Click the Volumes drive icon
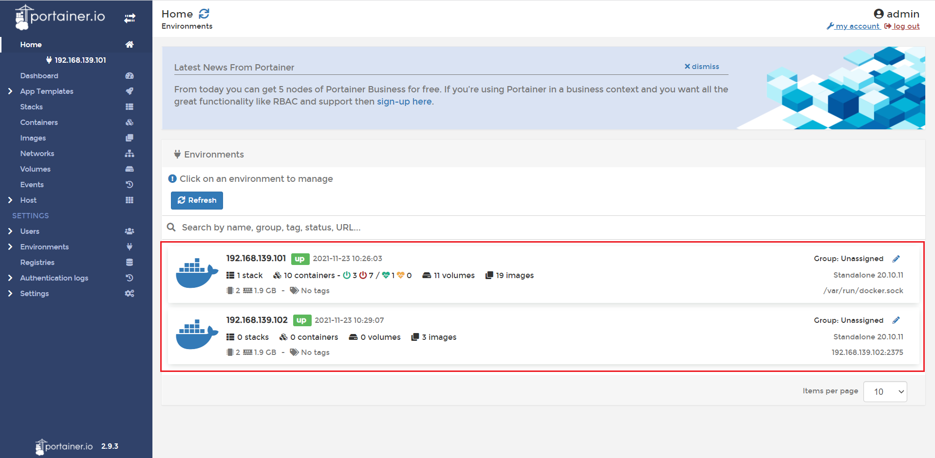The width and height of the screenshot is (935, 458). pyautogui.click(x=130, y=169)
